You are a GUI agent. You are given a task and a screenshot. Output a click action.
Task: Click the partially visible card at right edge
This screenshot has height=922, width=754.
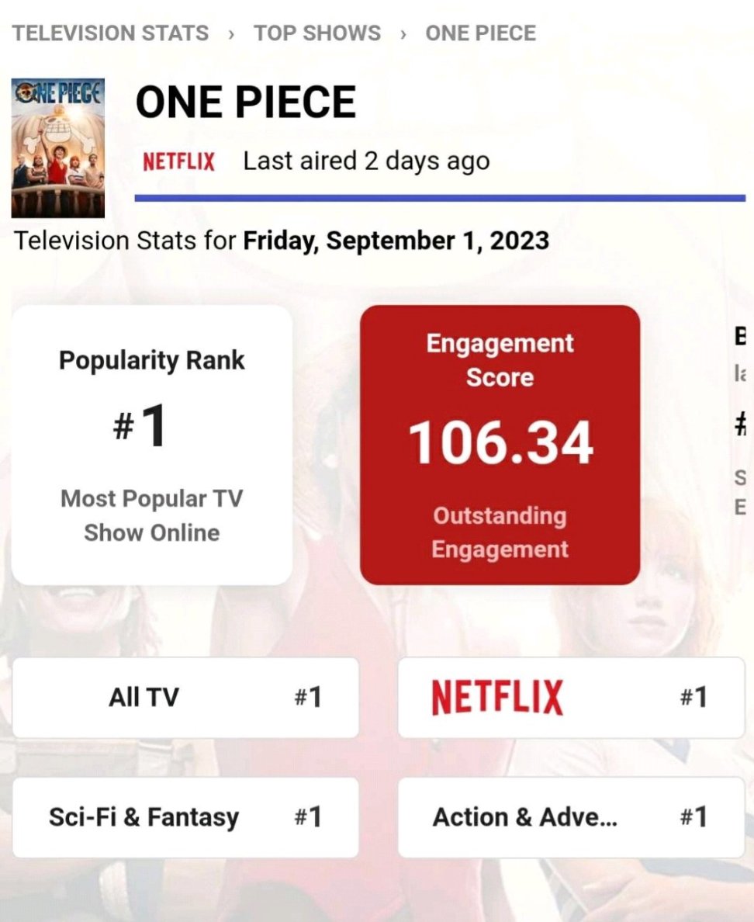pos(740,445)
